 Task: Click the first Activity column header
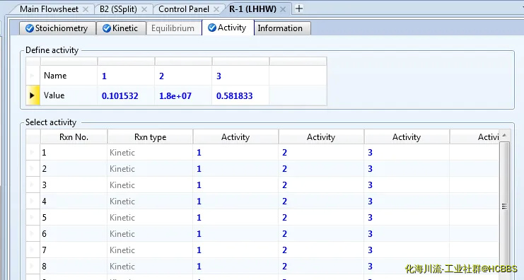[235, 137]
